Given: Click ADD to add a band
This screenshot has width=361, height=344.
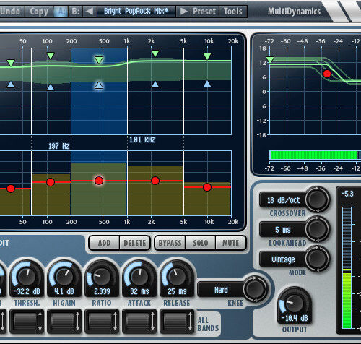Looking at the screenshot, I should [x=104, y=243].
